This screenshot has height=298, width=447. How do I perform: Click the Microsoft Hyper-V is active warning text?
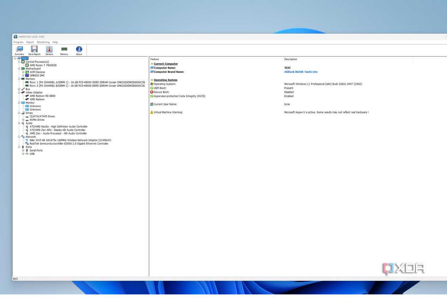[326, 112]
